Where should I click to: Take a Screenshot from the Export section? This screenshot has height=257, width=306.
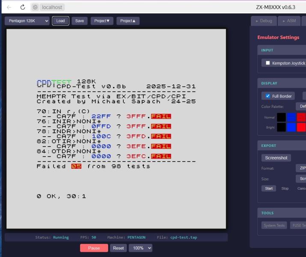276,158
